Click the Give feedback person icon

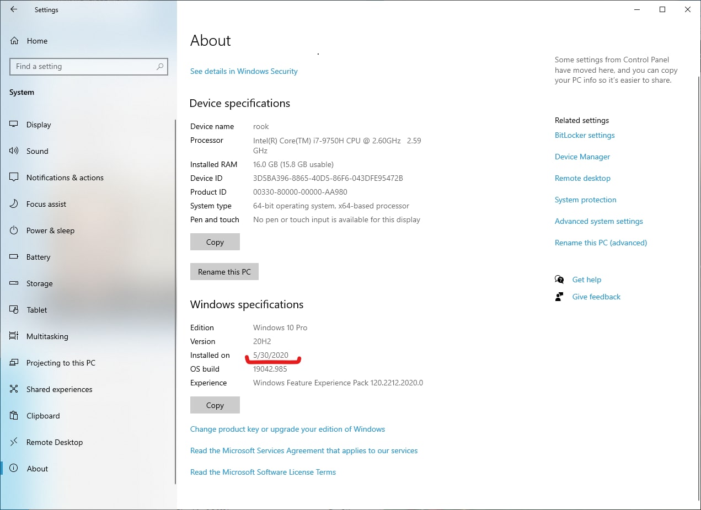[559, 297]
